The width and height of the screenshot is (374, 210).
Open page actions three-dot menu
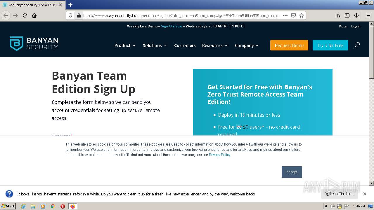[285, 15]
